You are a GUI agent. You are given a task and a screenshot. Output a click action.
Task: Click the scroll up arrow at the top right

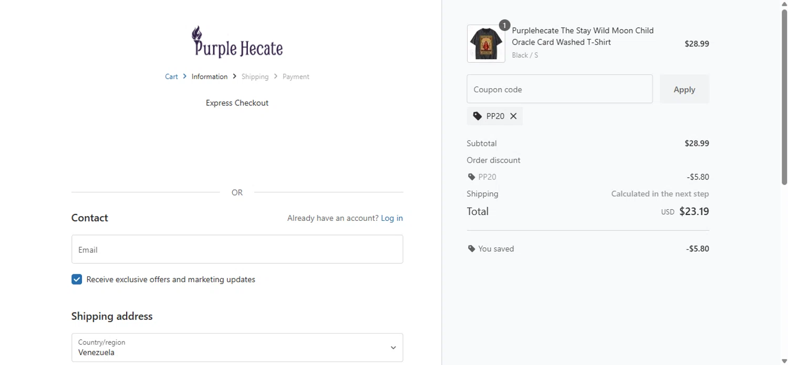(x=784, y=4)
